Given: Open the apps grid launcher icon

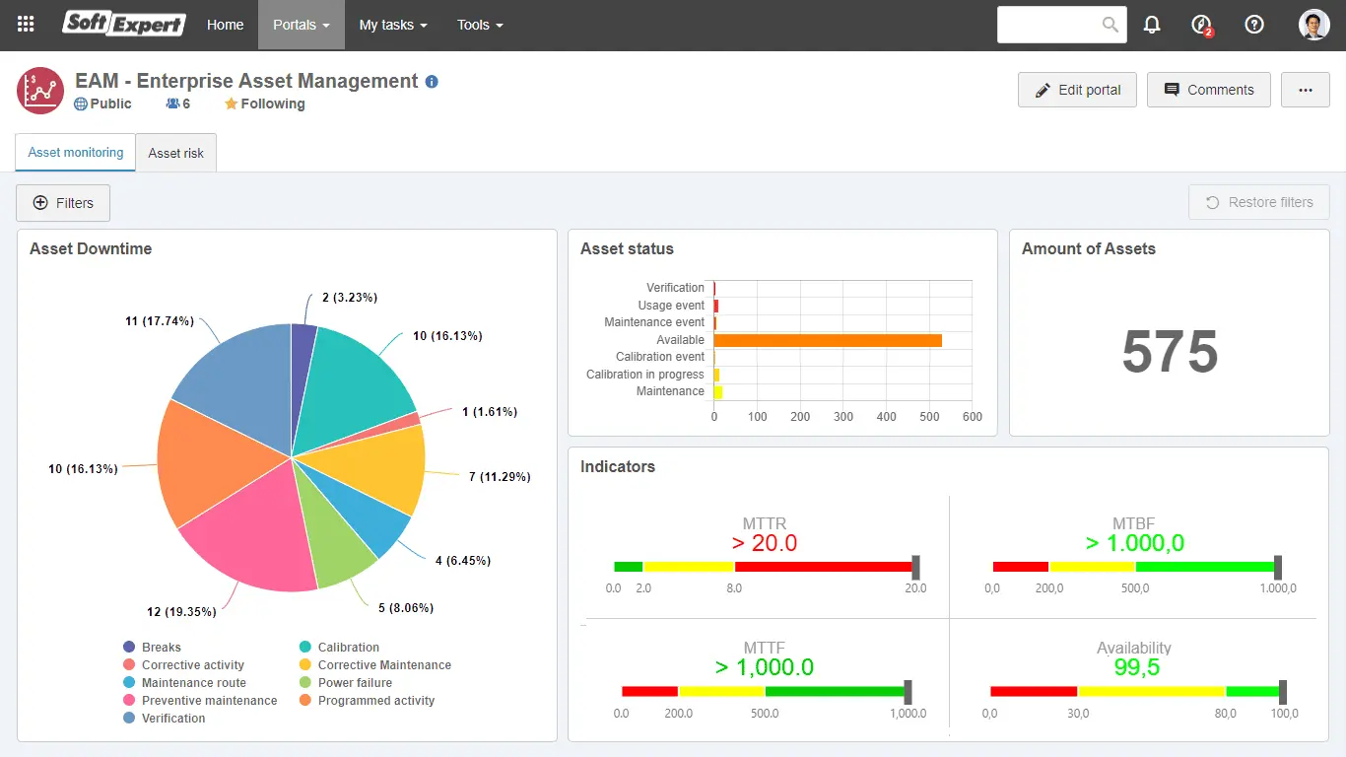Looking at the screenshot, I should (26, 25).
